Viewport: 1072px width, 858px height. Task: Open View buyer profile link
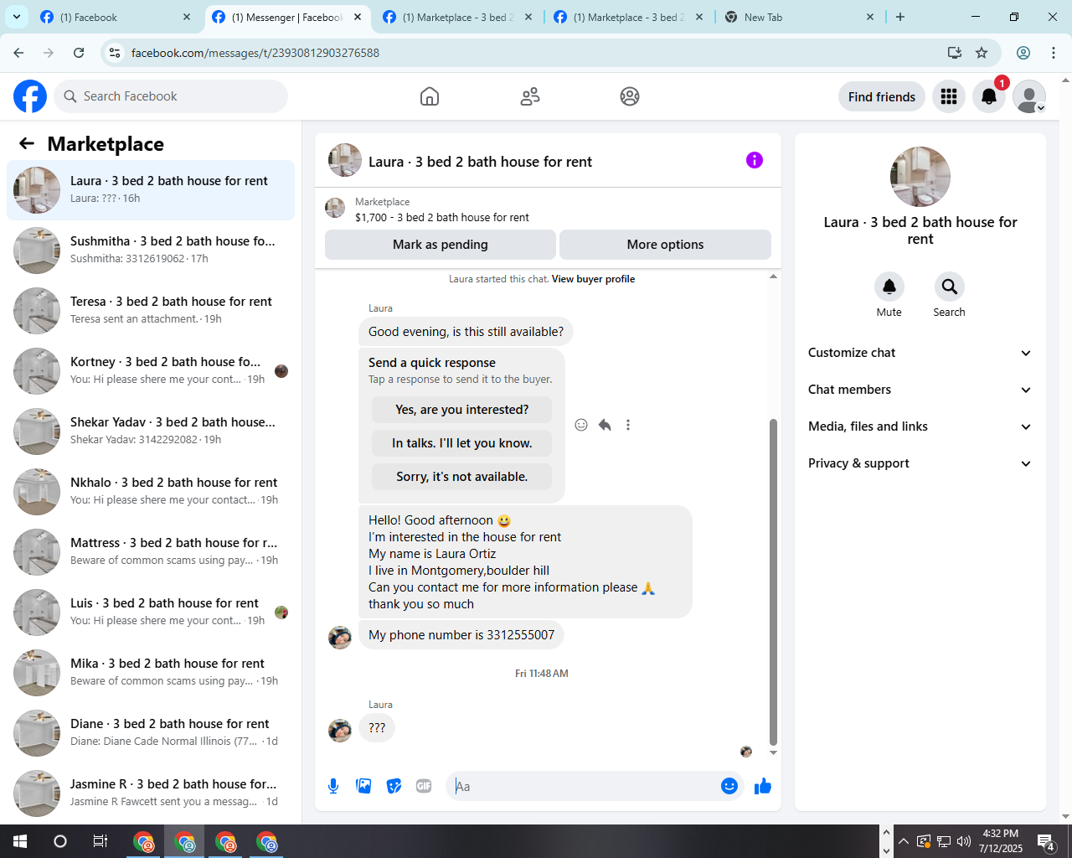coord(593,279)
